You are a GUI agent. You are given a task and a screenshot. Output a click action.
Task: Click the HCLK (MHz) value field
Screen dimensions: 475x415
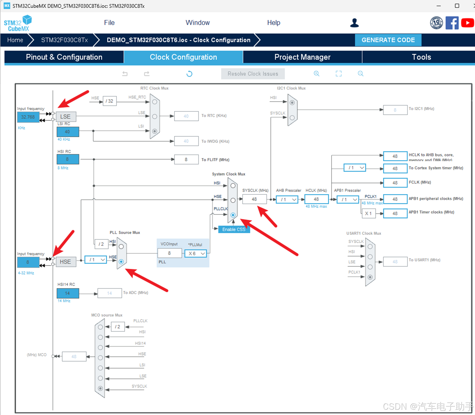[x=316, y=199]
